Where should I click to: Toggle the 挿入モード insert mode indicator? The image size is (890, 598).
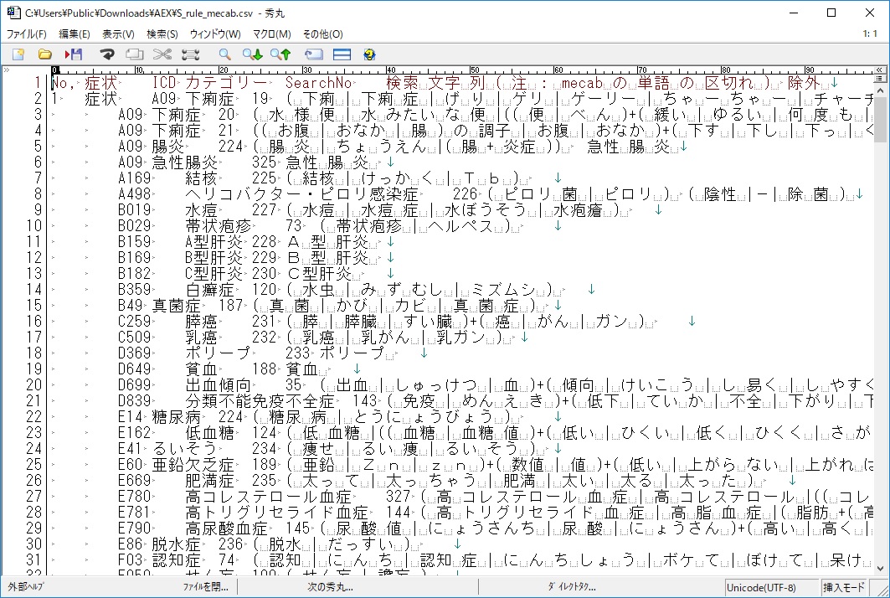tap(844, 588)
